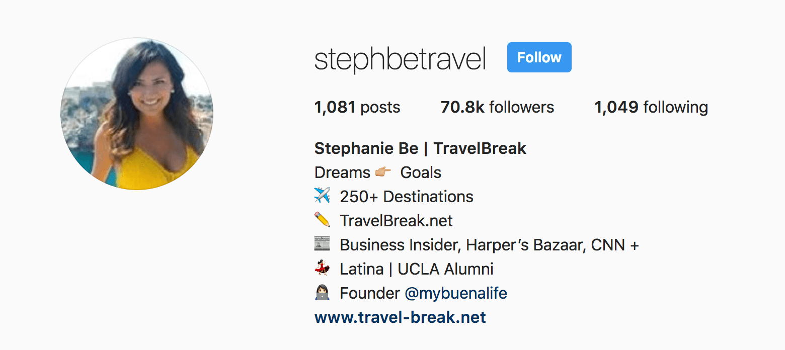This screenshot has width=785, height=350.
Task: Click the airplane emoji next to 250+ Destinations
Action: click(x=323, y=196)
